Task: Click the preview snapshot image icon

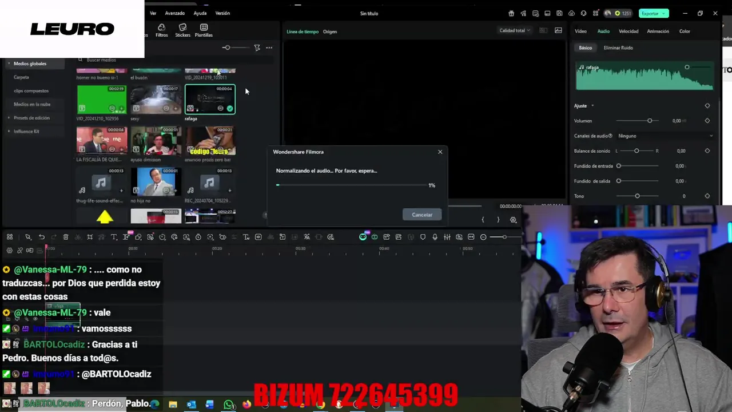Action: [558, 30]
